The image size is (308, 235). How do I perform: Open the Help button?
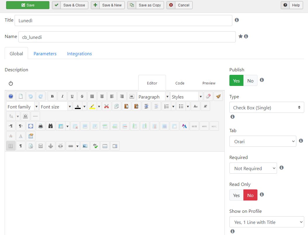[292, 5]
